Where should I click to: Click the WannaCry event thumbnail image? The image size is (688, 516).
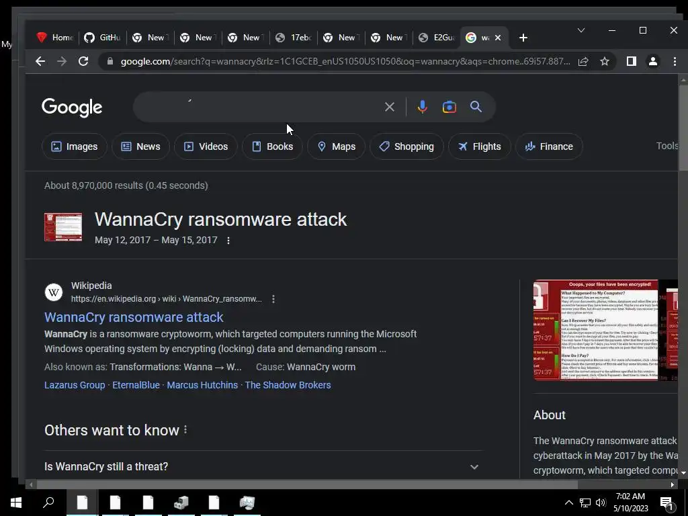coord(63,227)
